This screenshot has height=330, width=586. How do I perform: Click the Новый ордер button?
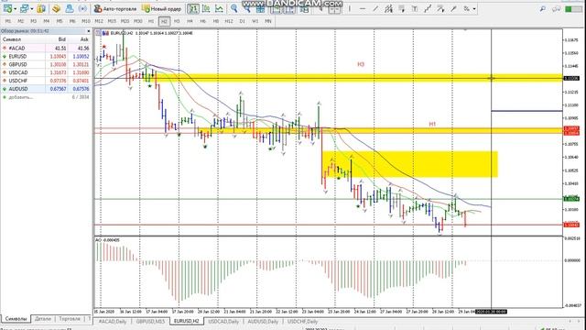(162, 8)
